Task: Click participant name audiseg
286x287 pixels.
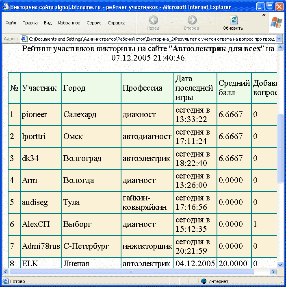Action: coord(35,202)
